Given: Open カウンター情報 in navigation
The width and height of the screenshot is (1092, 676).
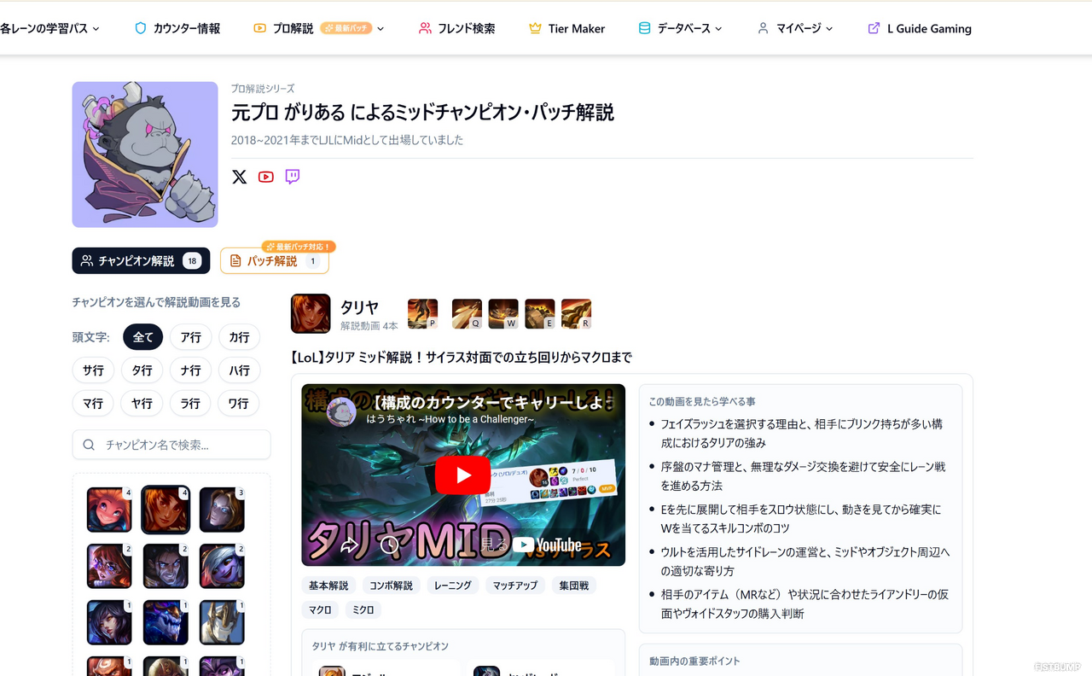Looking at the screenshot, I should 177,28.
